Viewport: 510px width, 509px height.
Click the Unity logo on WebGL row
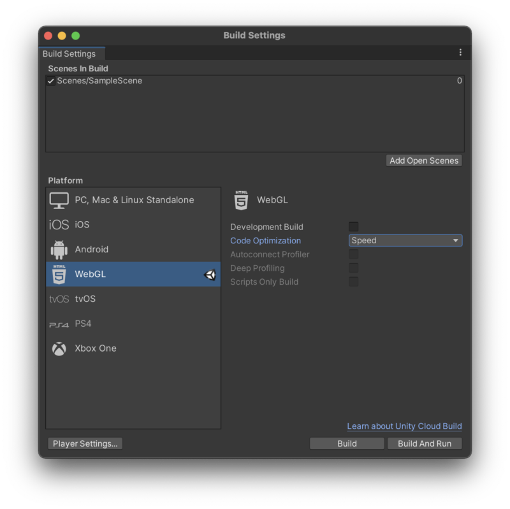click(210, 275)
